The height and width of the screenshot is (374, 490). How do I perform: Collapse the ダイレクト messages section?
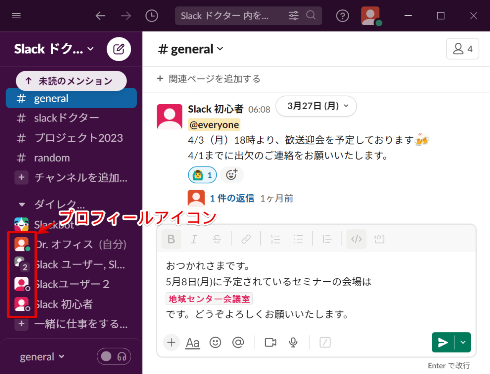tap(22, 204)
